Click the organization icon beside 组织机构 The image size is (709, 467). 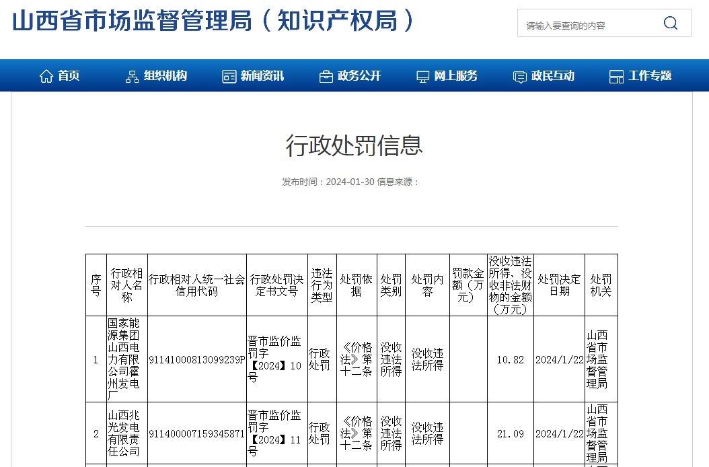pos(132,77)
